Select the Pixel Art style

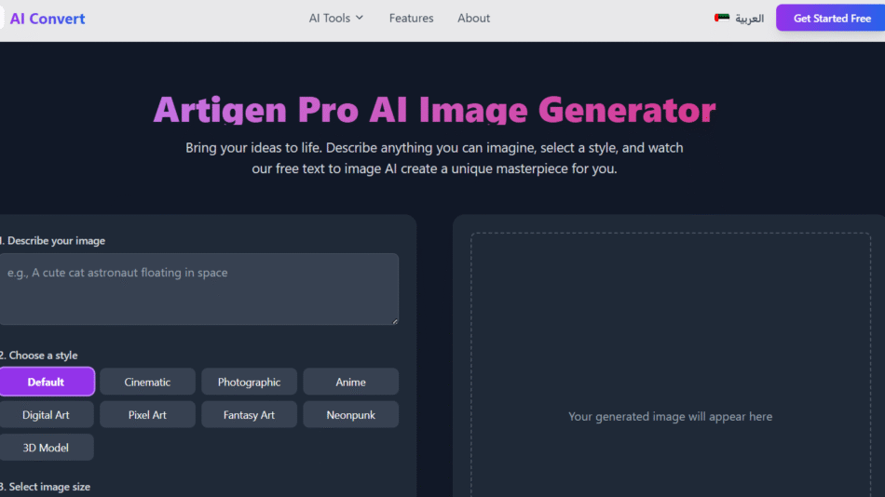point(147,414)
